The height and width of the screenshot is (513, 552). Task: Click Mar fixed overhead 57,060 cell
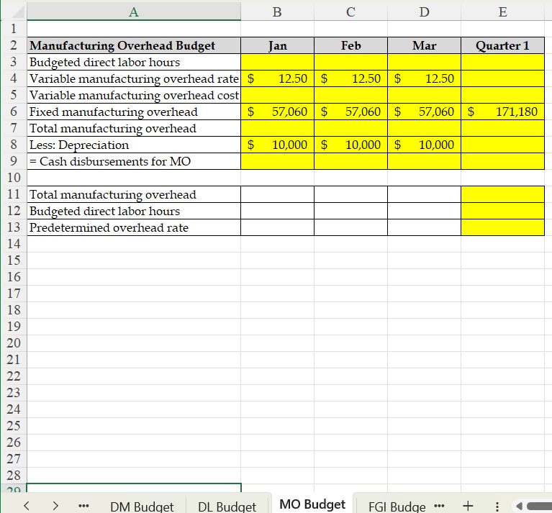424,112
